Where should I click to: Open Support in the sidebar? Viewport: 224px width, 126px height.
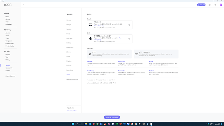coord(8,70)
